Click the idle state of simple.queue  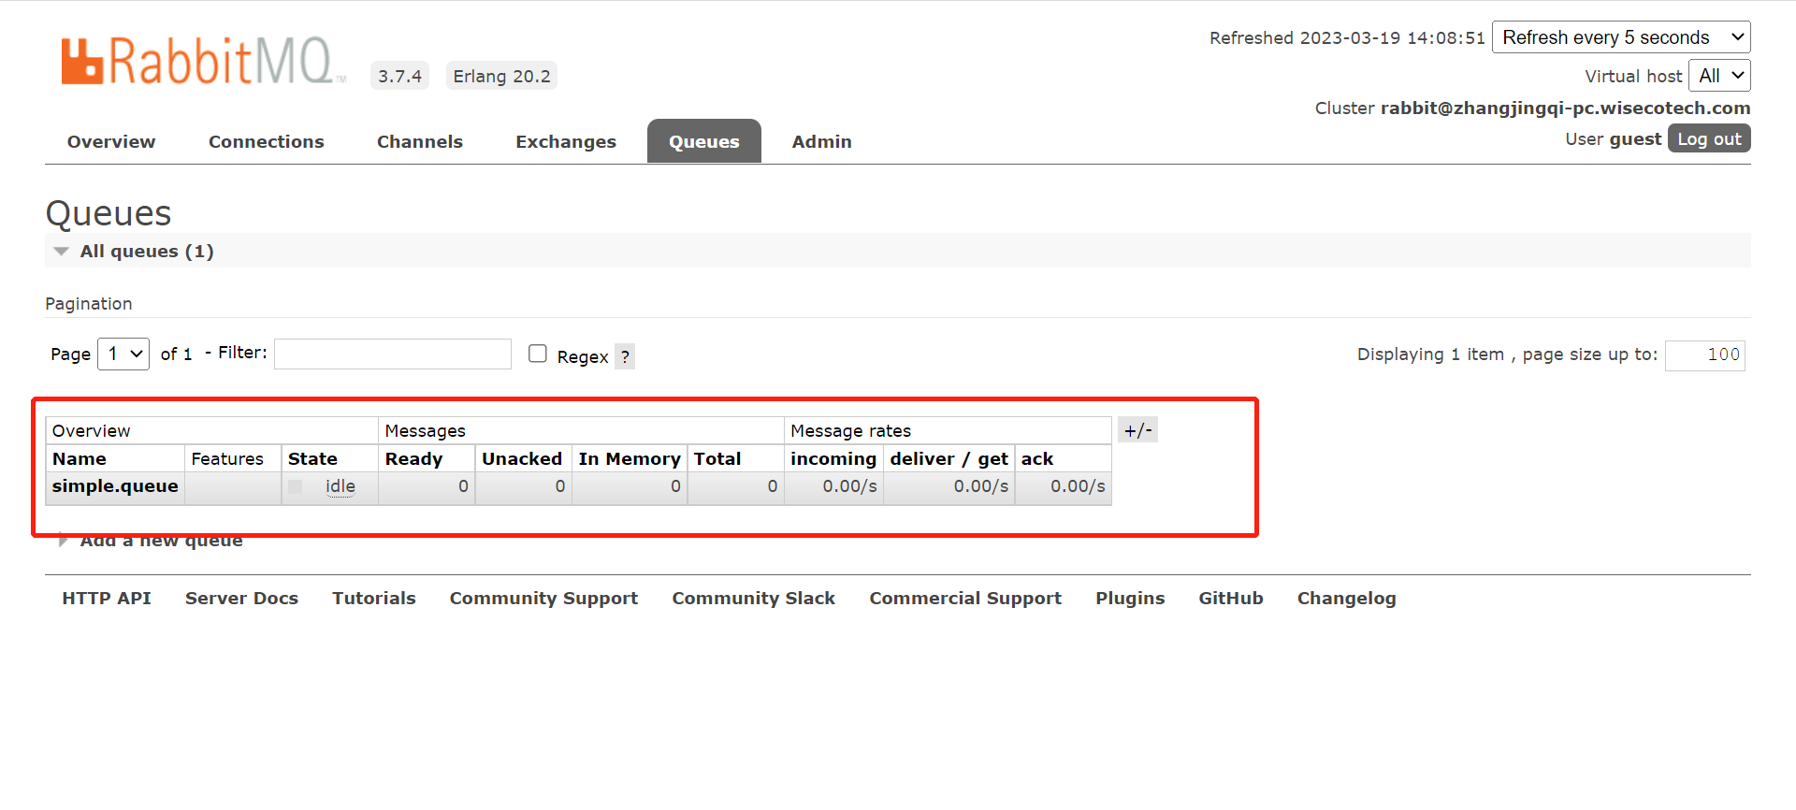click(x=340, y=486)
